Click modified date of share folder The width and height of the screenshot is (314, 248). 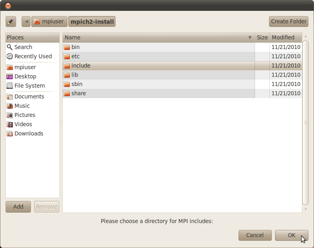(x=286, y=93)
